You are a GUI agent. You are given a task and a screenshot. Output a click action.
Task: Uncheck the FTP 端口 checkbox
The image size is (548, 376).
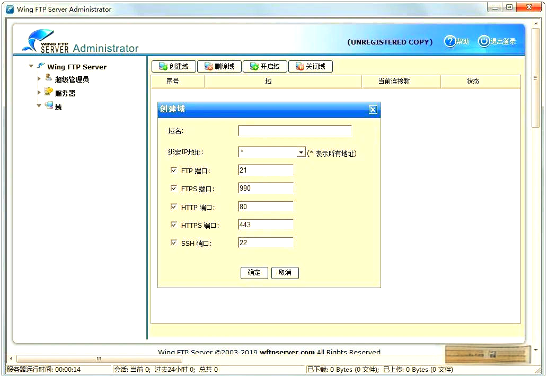click(174, 170)
